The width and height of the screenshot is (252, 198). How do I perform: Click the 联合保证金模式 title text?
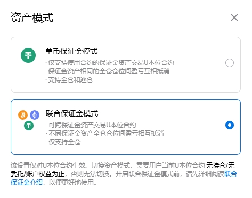coord(72,113)
